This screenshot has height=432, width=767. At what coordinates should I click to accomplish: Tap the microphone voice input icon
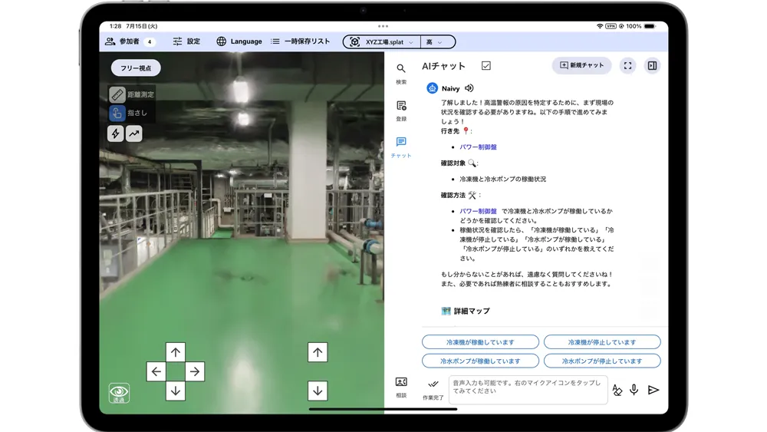[x=634, y=390]
